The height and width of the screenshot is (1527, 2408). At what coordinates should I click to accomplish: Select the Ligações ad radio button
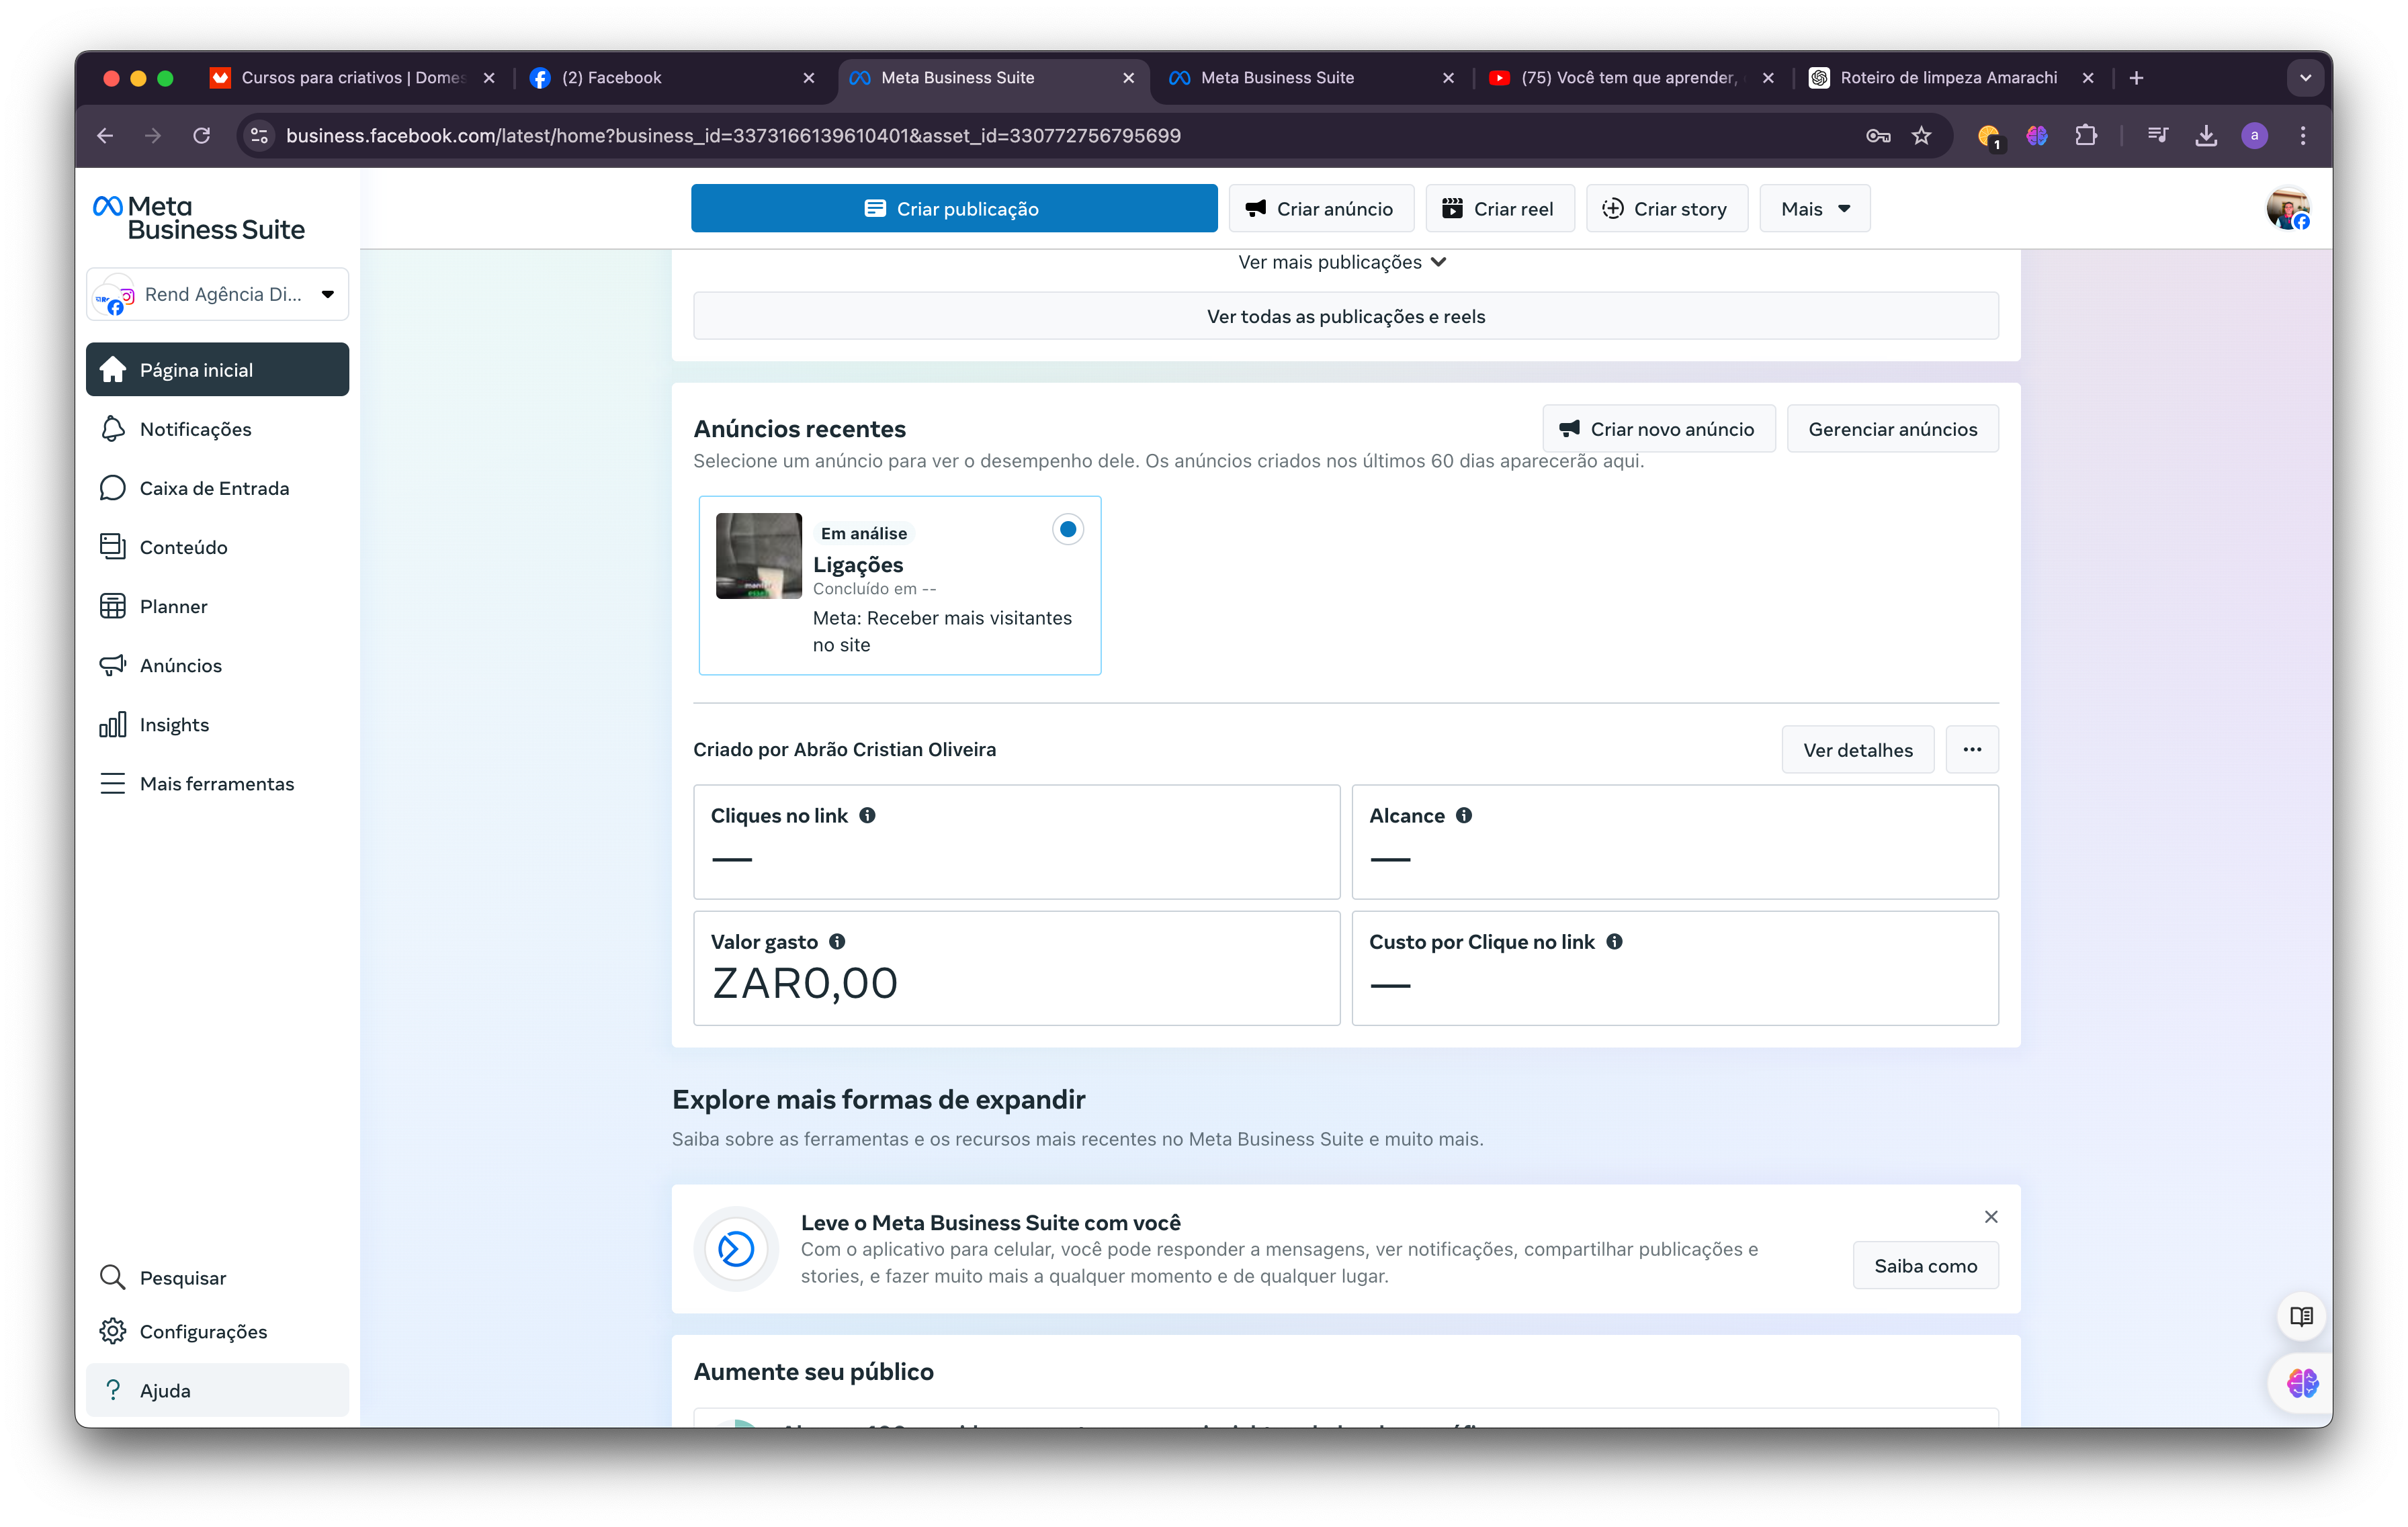[1068, 528]
